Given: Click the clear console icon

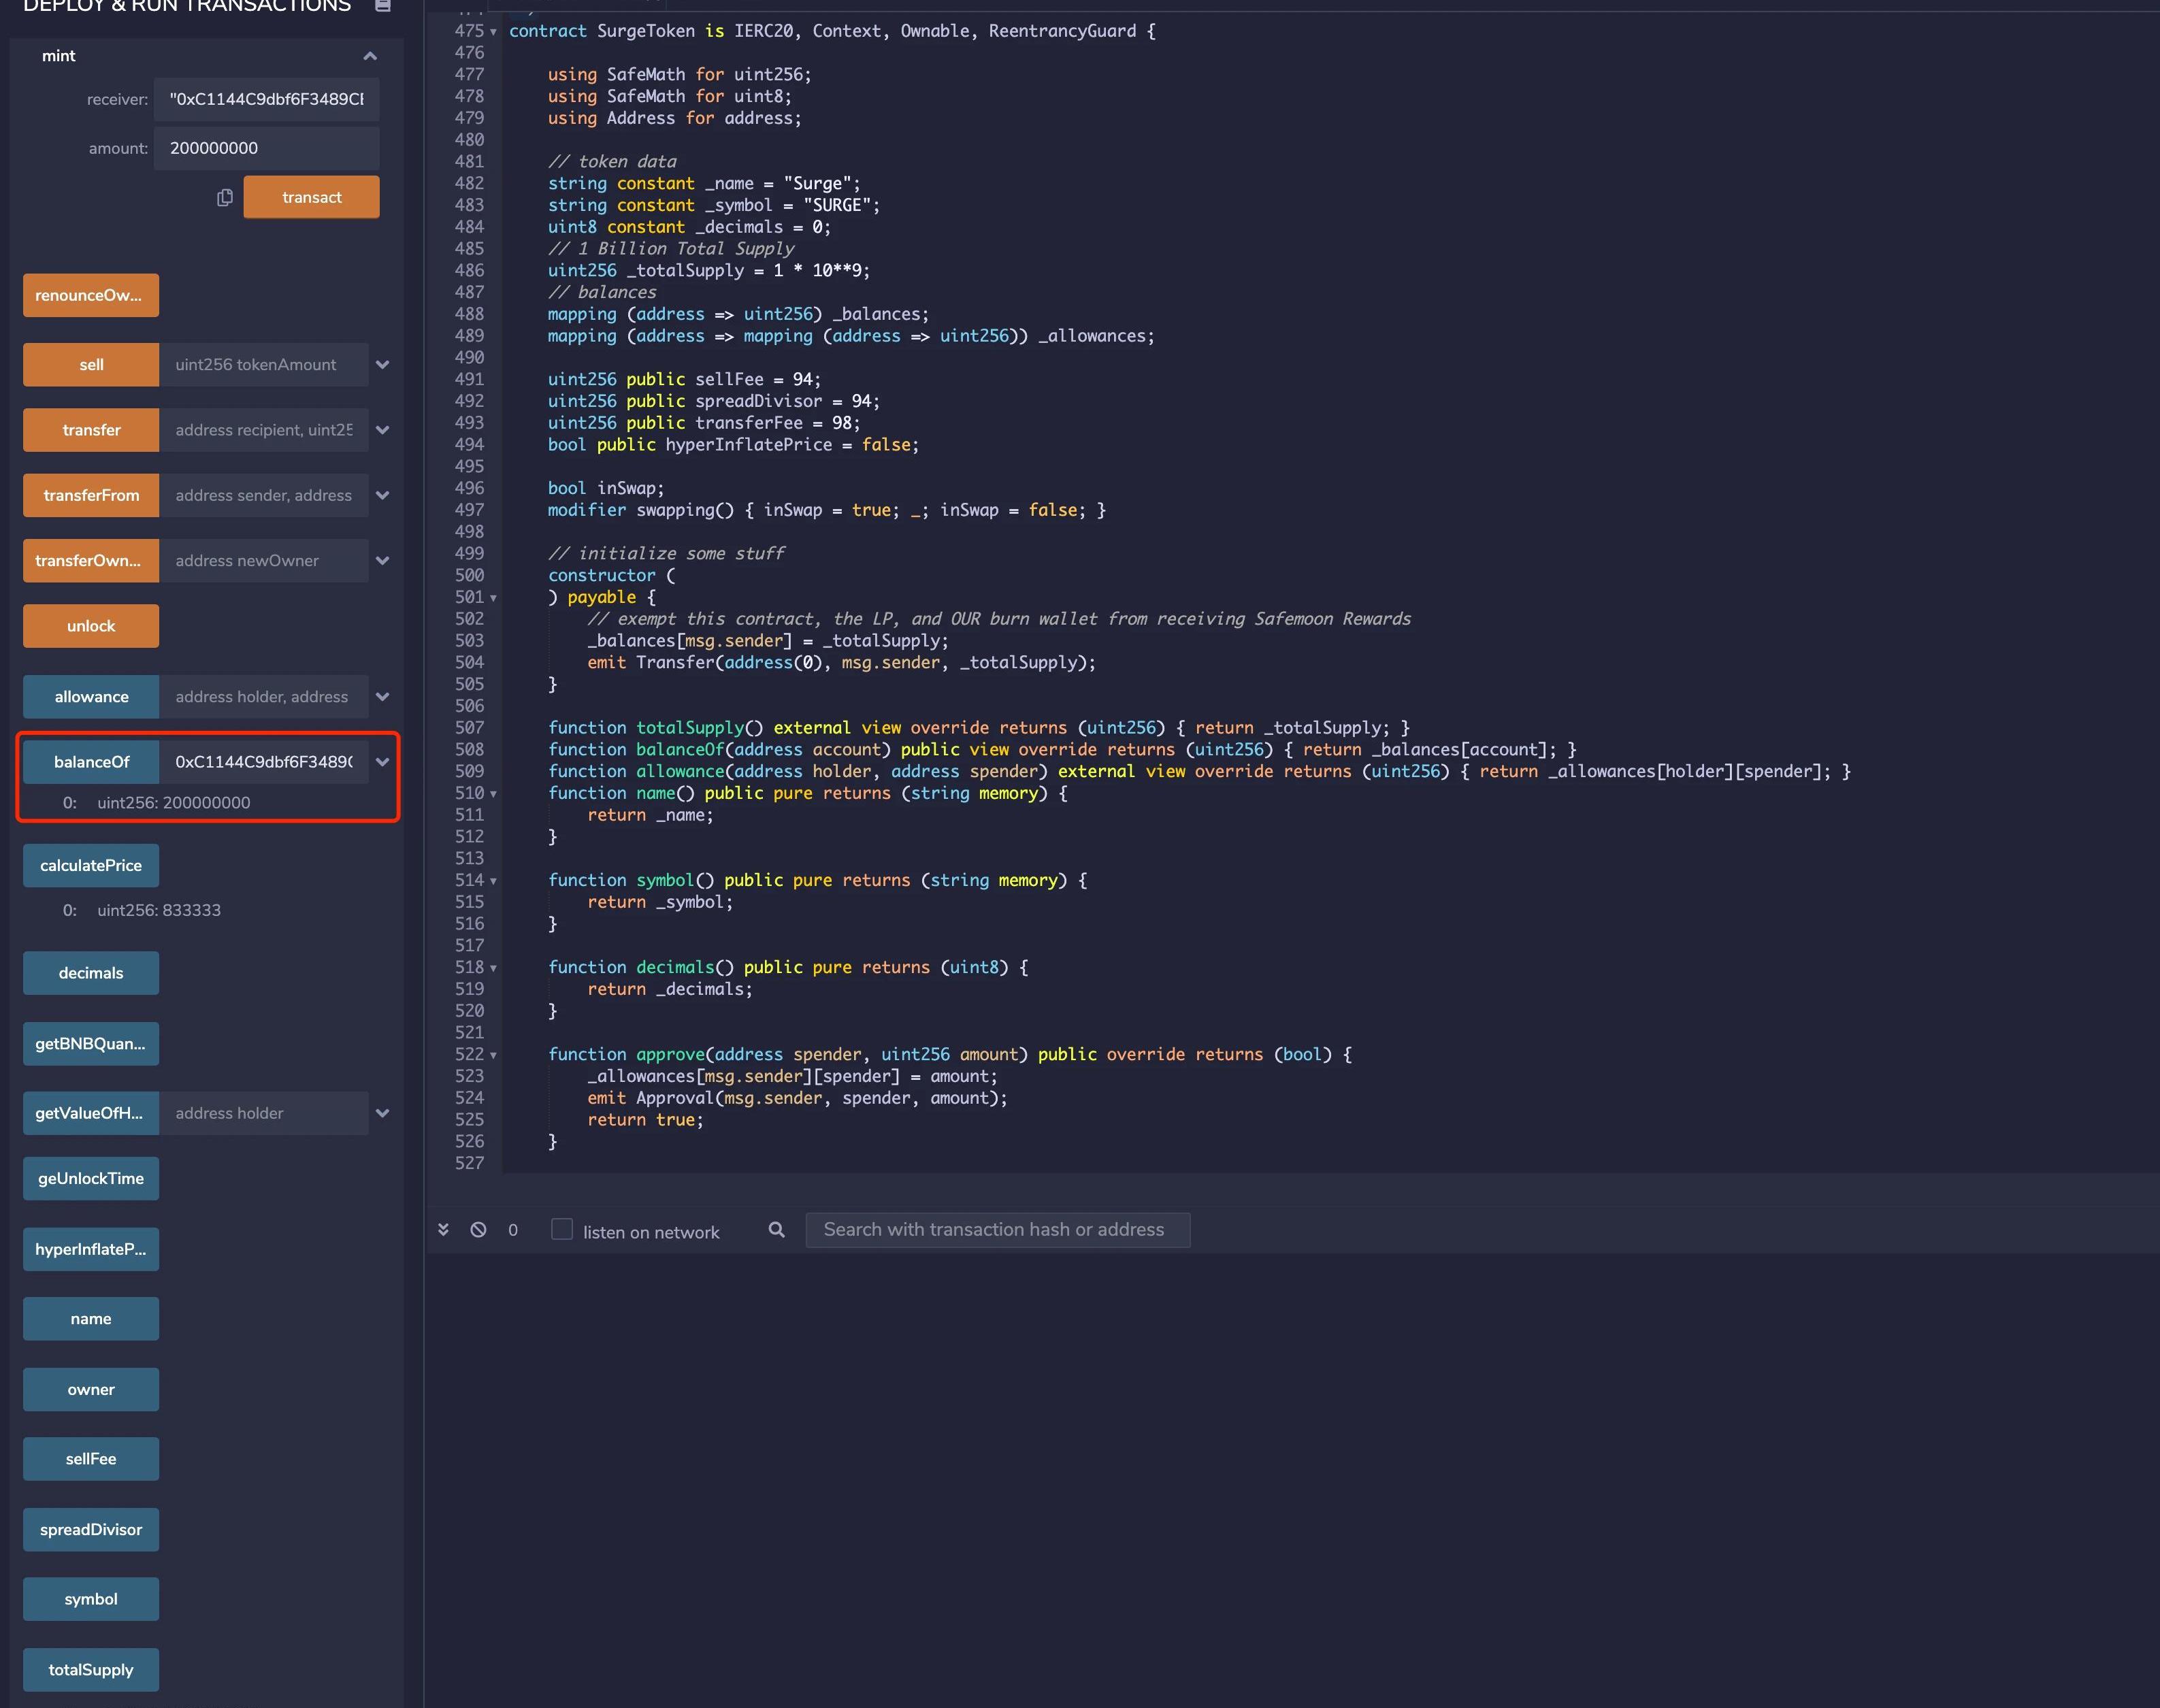Looking at the screenshot, I should 478,1230.
